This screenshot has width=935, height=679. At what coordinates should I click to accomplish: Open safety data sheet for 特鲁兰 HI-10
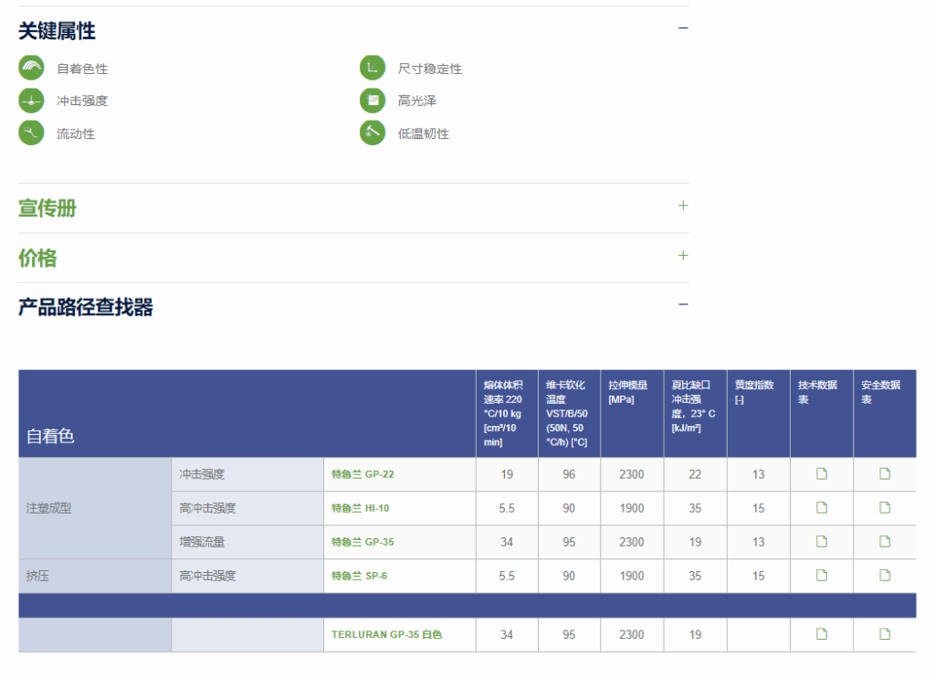[x=885, y=508]
